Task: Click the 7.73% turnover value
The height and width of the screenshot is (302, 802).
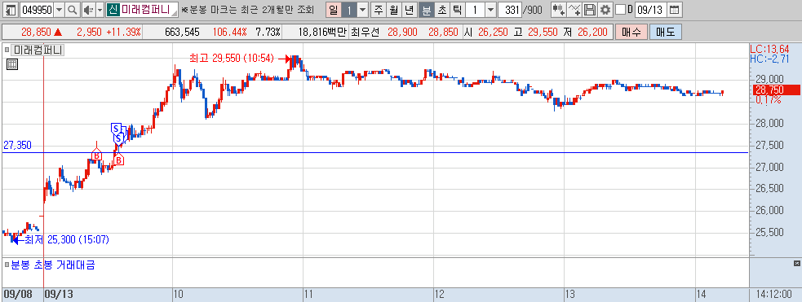Action: [268, 32]
